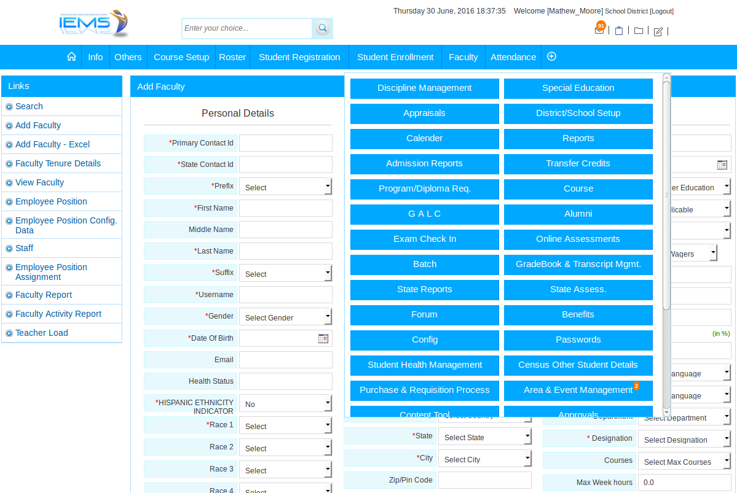Click the First Name input field

tap(286, 208)
